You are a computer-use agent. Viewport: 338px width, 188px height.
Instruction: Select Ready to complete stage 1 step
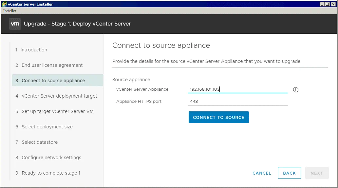51,173
